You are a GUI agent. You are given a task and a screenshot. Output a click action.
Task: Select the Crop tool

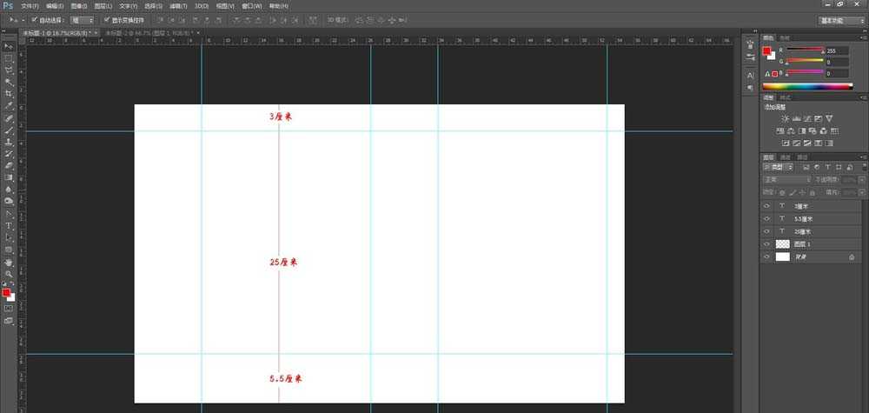tap(9, 93)
